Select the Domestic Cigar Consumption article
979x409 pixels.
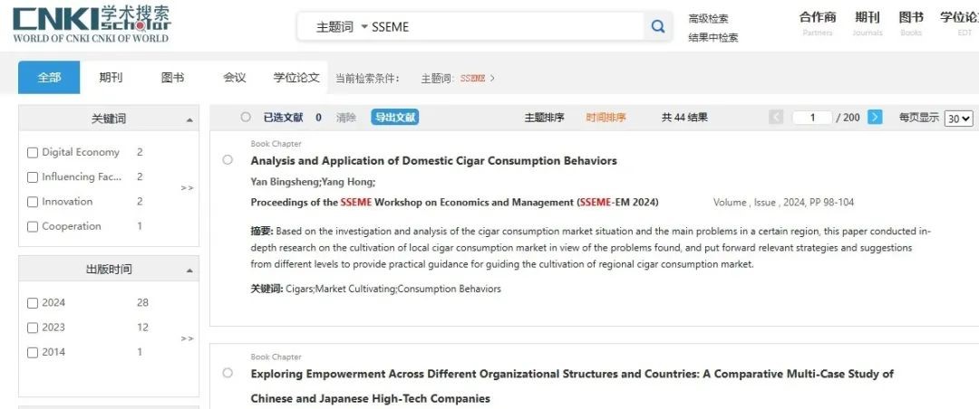[x=228, y=159]
